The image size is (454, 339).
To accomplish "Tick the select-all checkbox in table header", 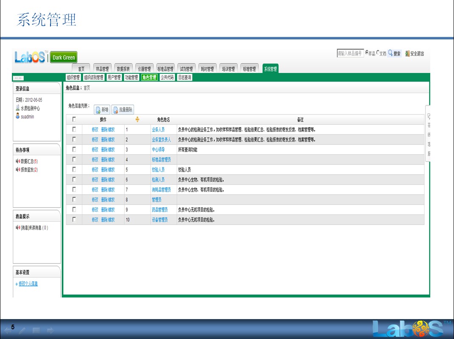I will coord(74,119).
